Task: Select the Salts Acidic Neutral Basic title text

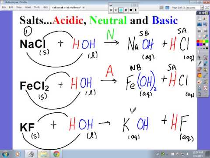Action: point(99,20)
